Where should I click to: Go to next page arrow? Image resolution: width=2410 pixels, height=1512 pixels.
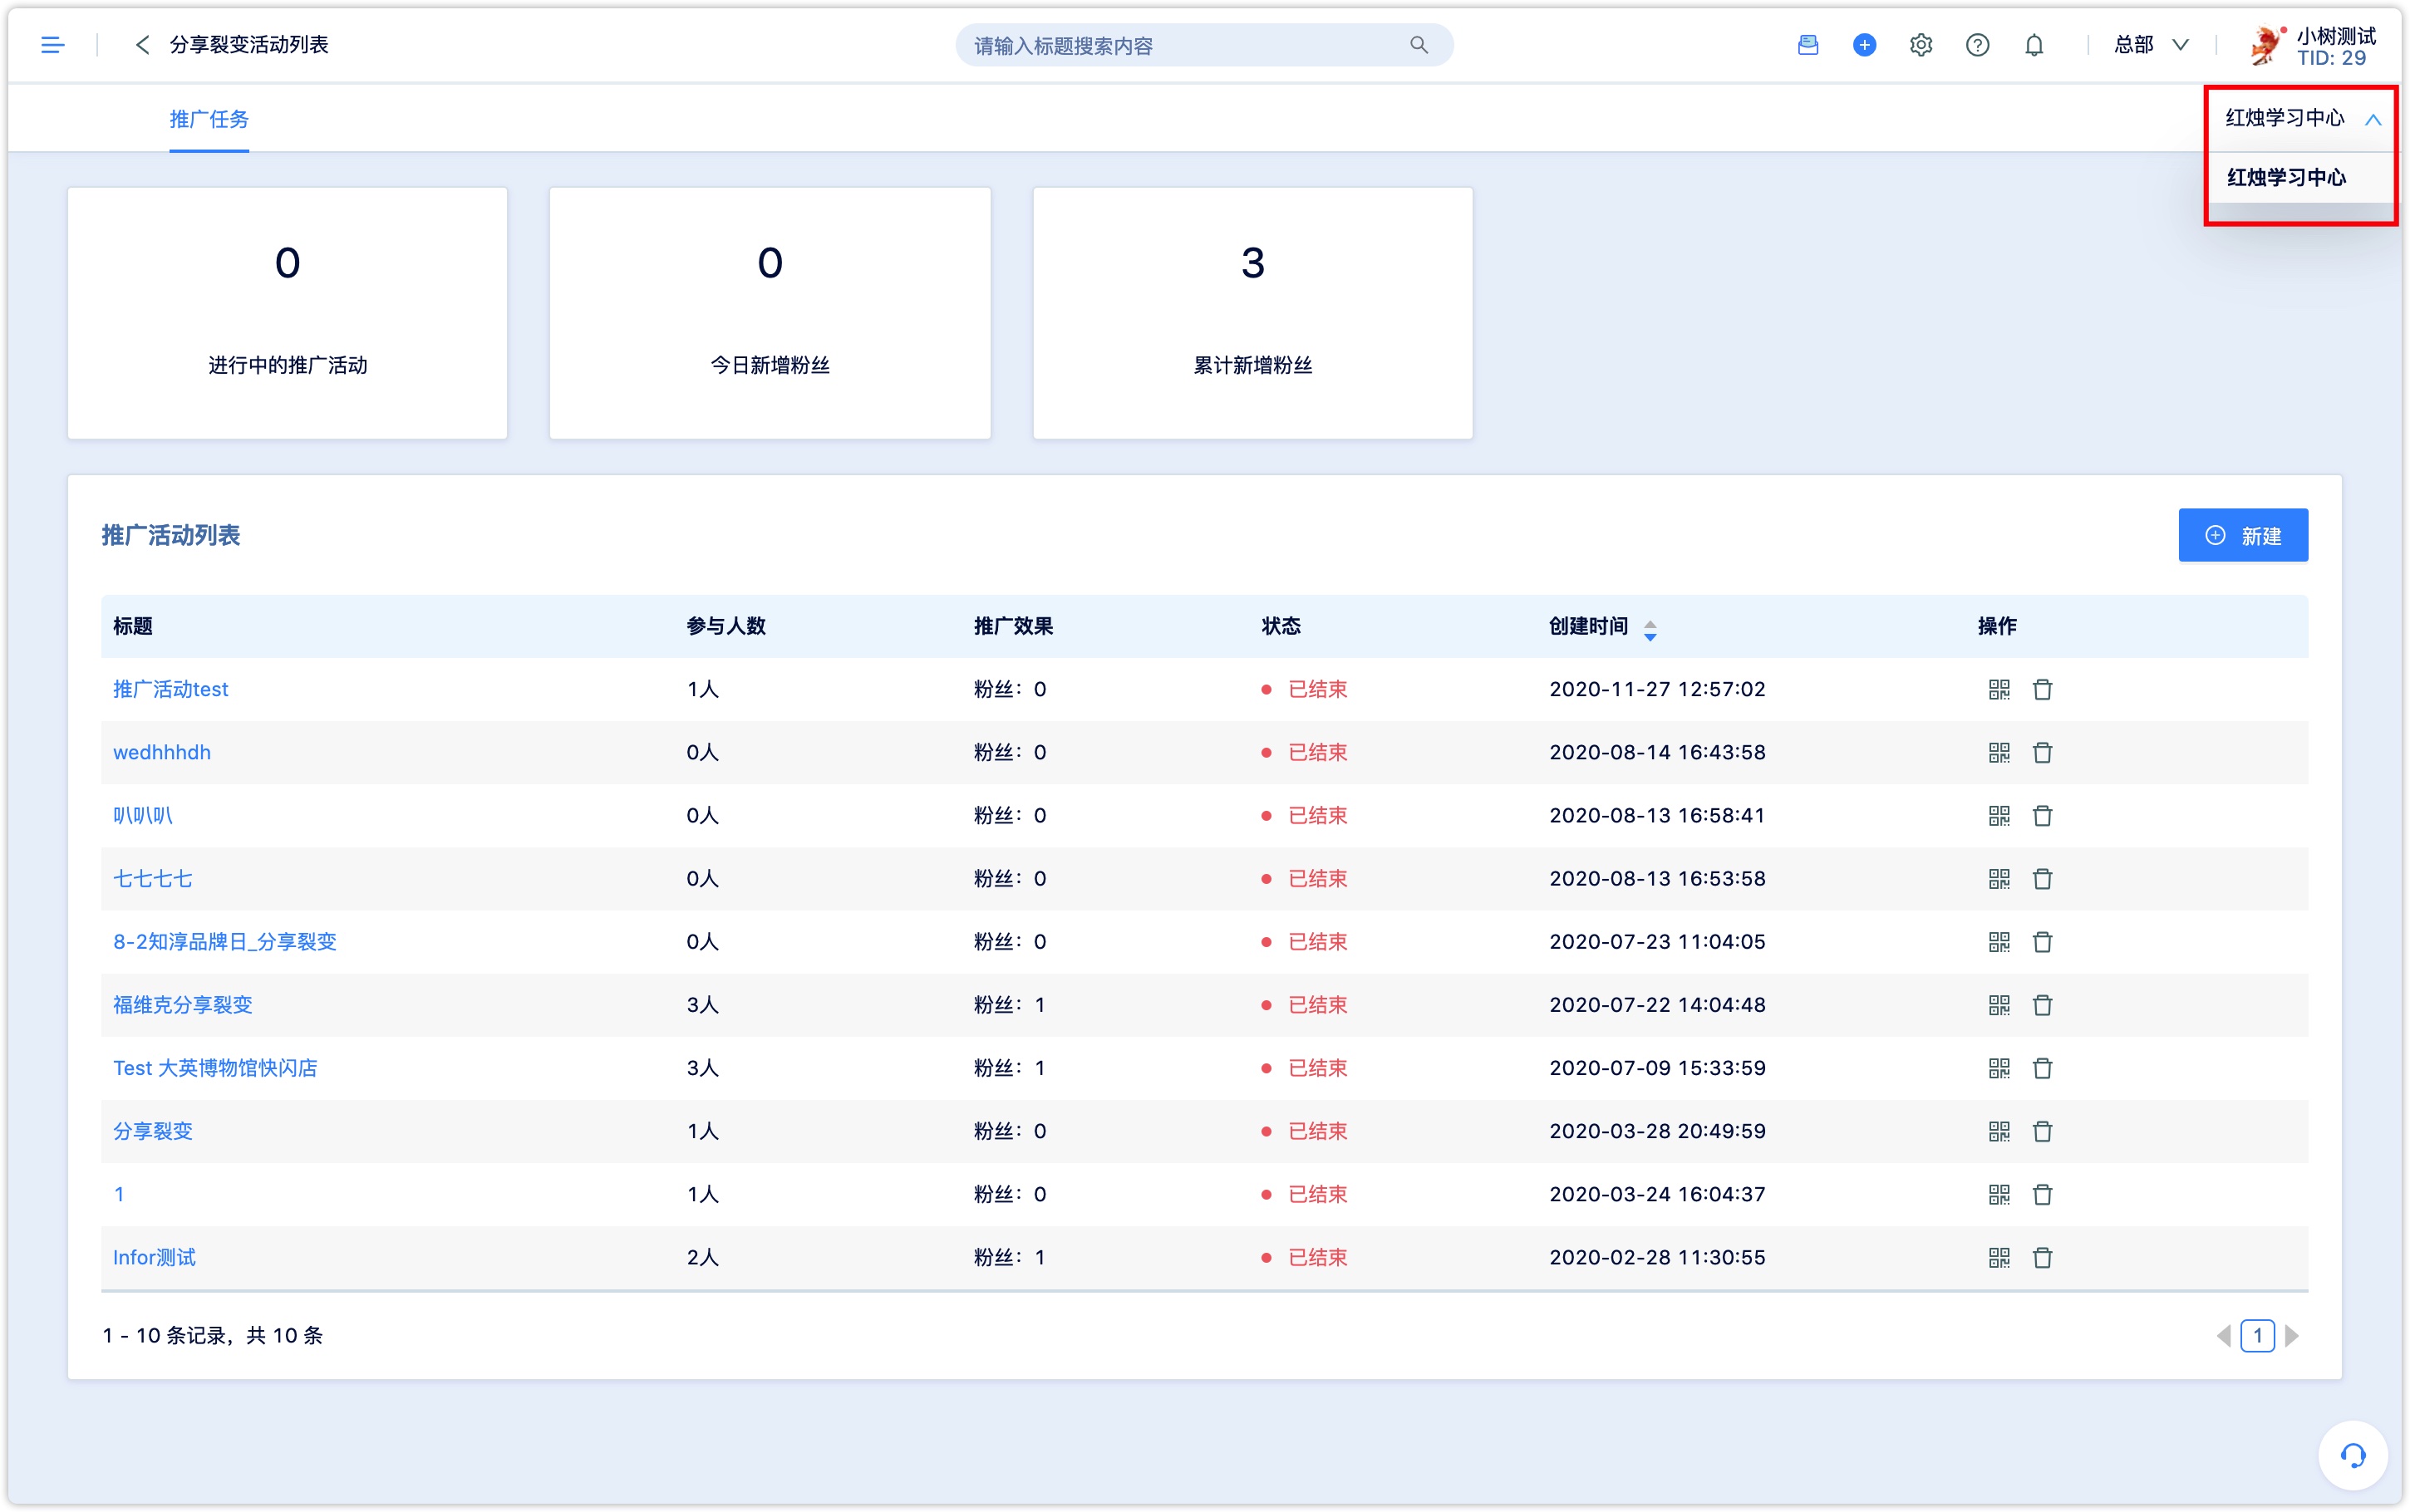click(x=2291, y=1335)
